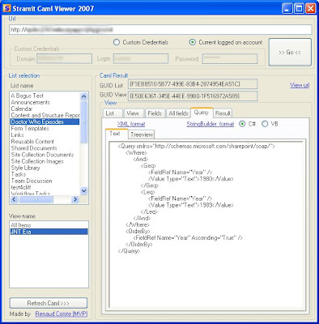Click list scrollbar up arrow

tap(84, 96)
